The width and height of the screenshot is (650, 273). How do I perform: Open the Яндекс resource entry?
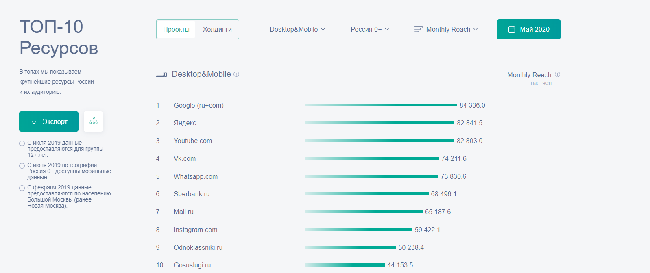[x=185, y=123]
